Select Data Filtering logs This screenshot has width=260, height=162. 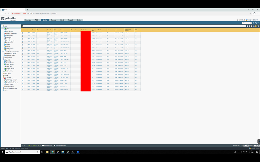click(9, 35)
